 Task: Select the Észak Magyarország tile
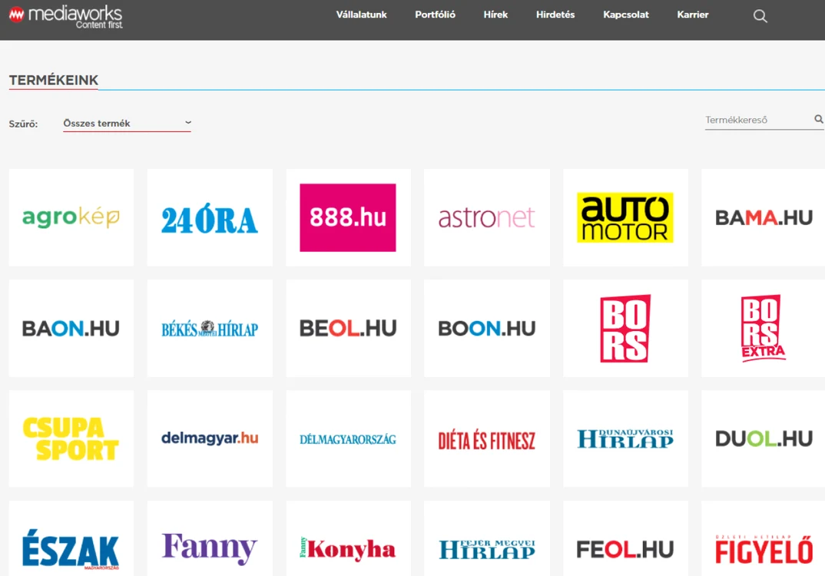coord(71,538)
